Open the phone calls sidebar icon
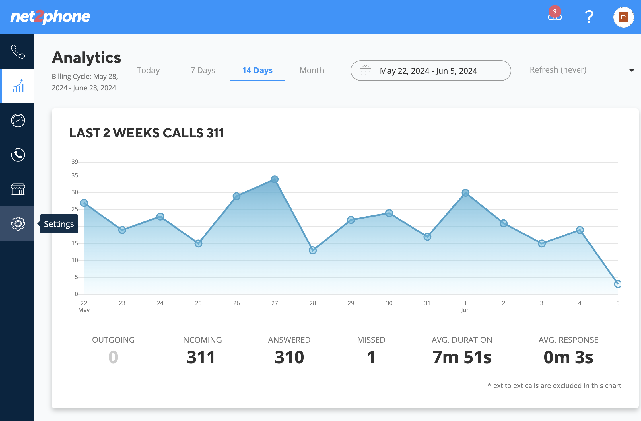 pos(18,52)
